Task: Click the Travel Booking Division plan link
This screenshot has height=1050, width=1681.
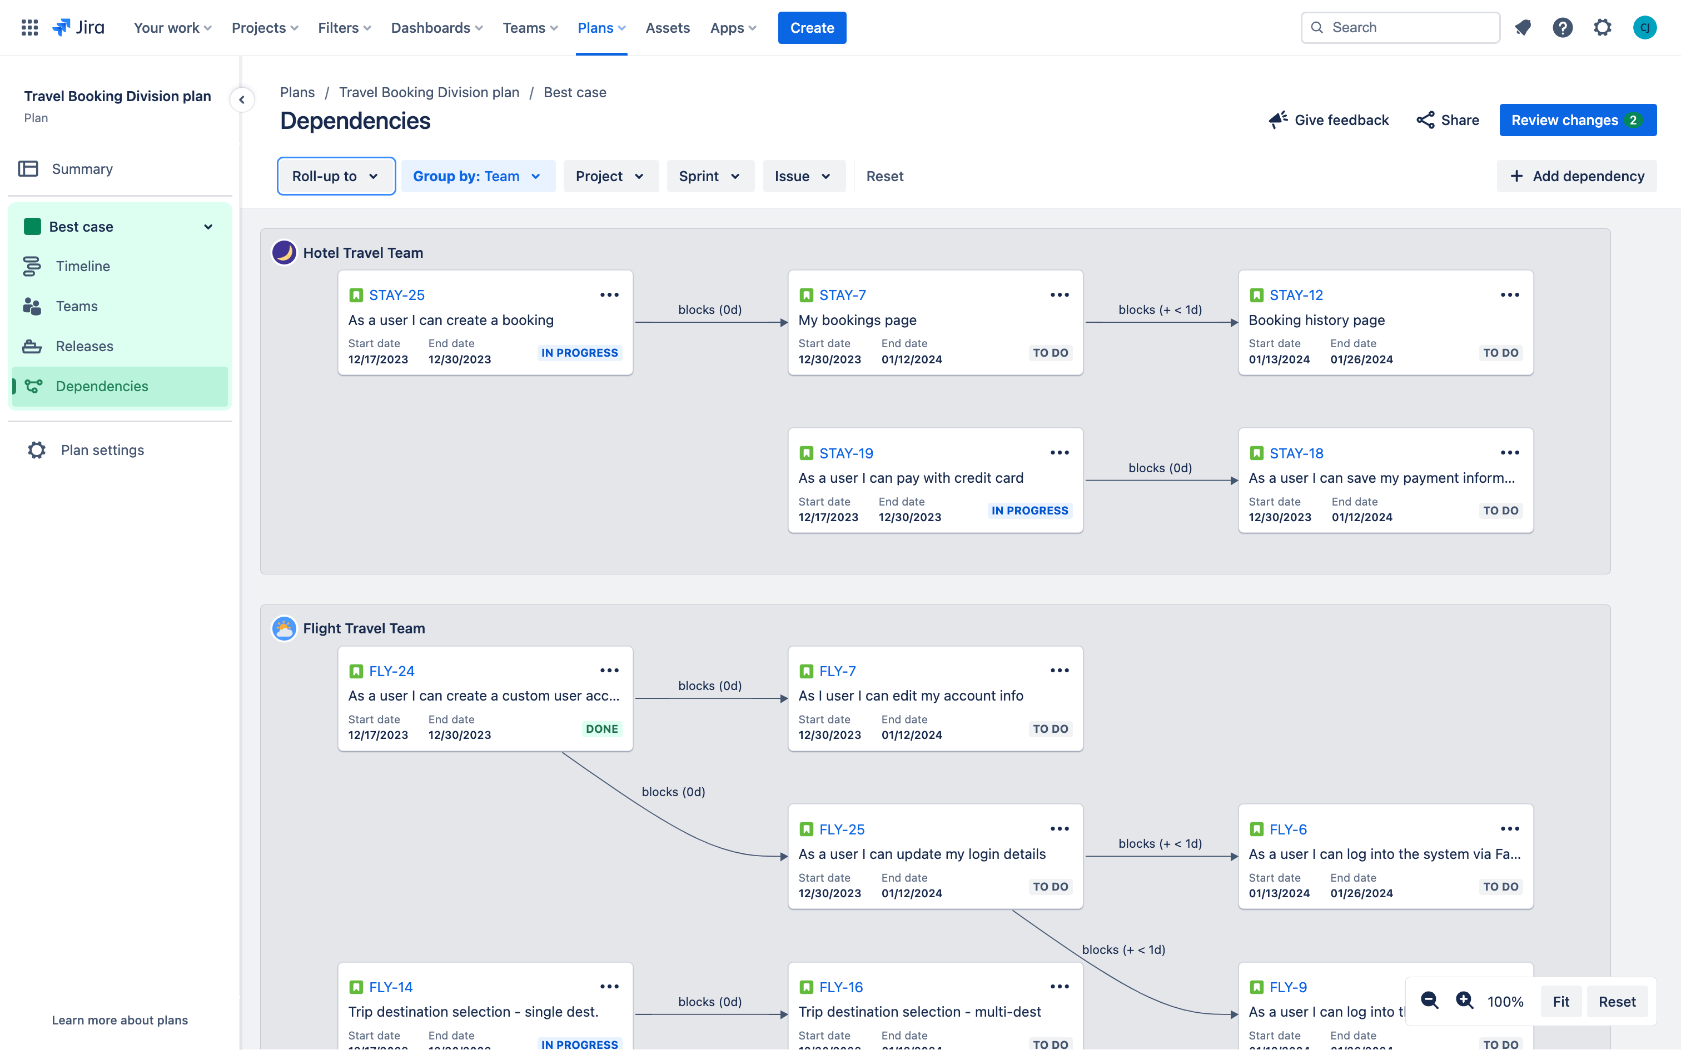Action: pyautogui.click(x=429, y=92)
